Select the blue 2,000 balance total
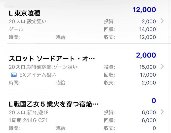 tap(146, 55)
